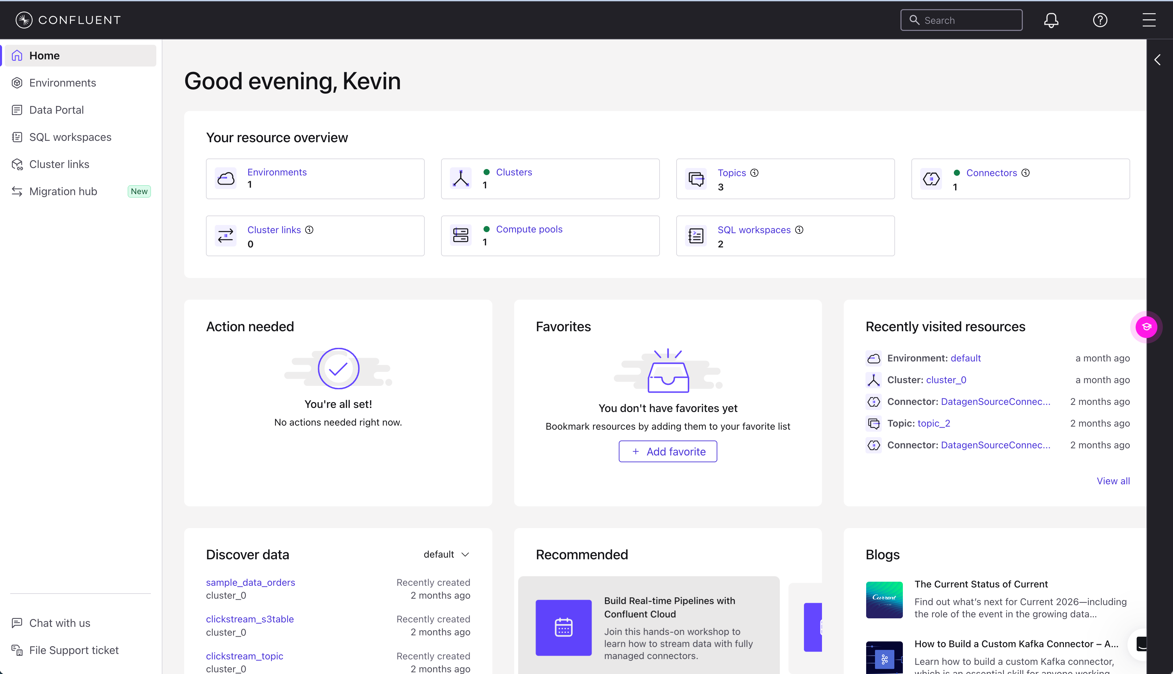Click the Connectors info icon
Viewport: 1173px width, 674px height.
click(x=1026, y=173)
